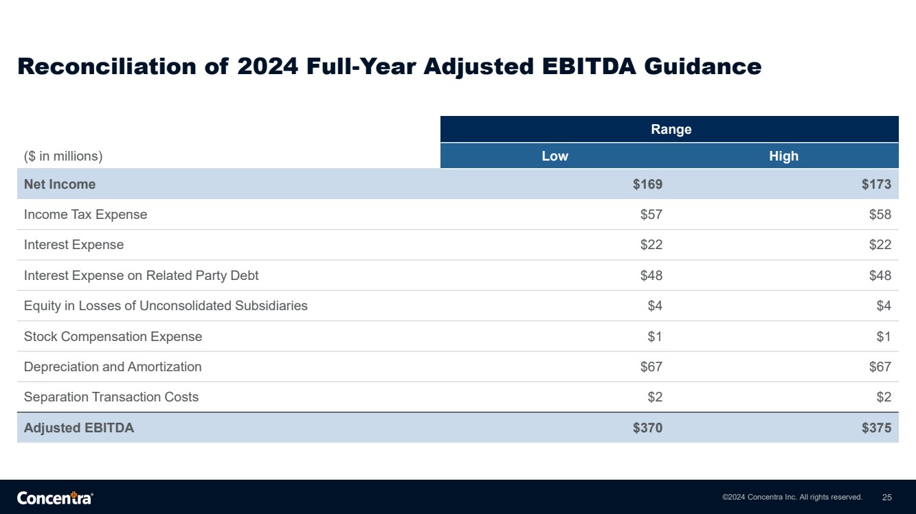Click the Income Tax Expense low value $57
This screenshot has height=514, width=916.
point(651,215)
